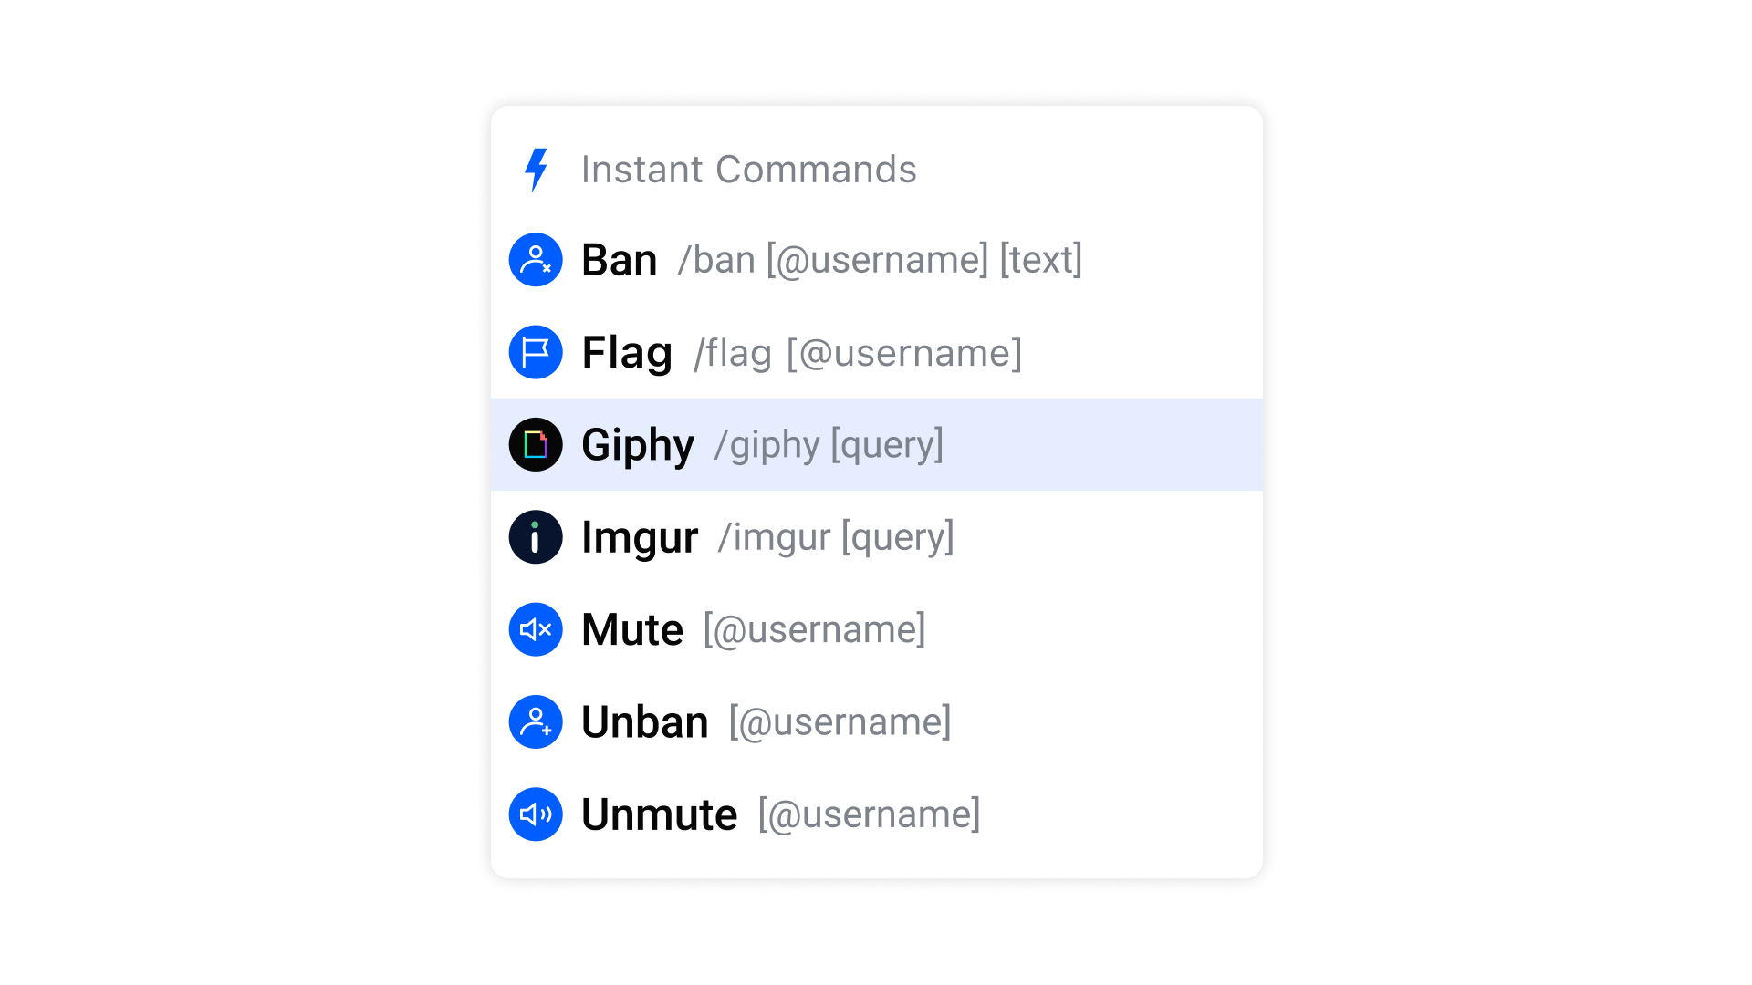Image resolution: width=1752 pixels, height=985 pixels.
Task: Choose the Ban command entry
Action: pos(620,260)
